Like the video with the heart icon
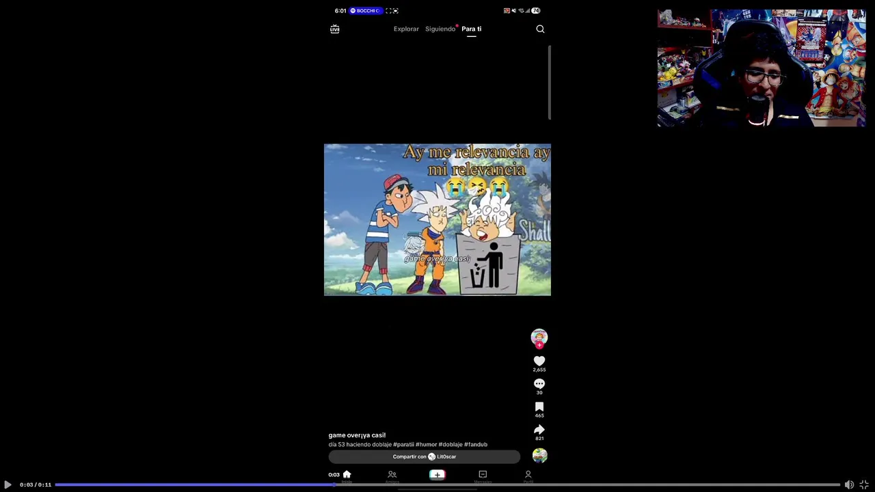 coord(539,361)
